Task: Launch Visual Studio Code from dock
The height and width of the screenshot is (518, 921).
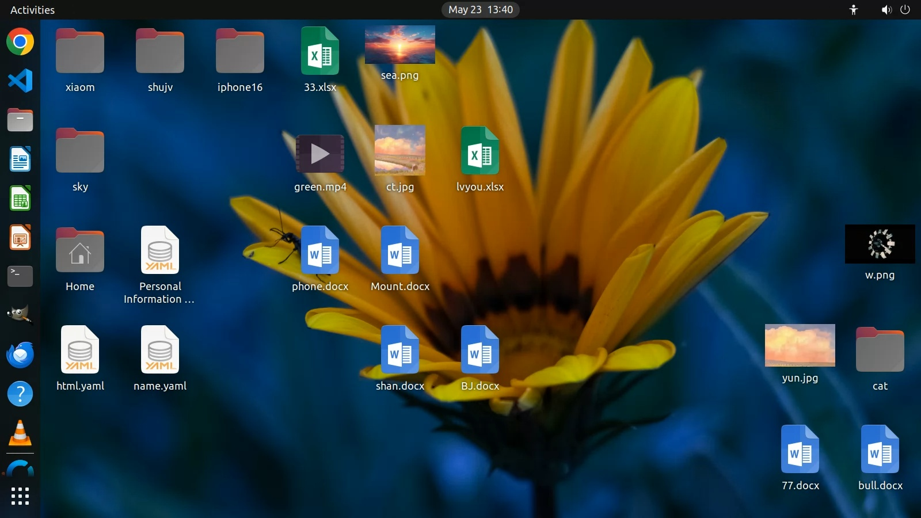Action: point(20,81)
